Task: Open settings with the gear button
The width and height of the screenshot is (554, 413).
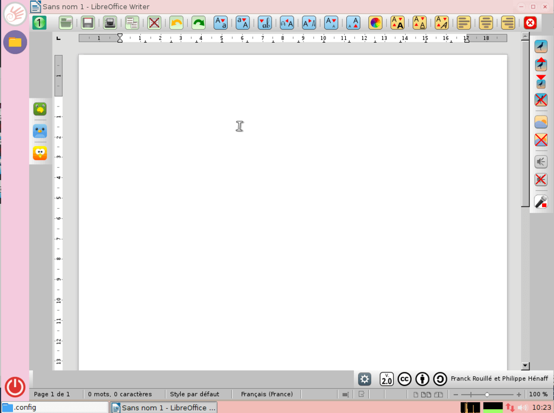Action: coord(364,379)
